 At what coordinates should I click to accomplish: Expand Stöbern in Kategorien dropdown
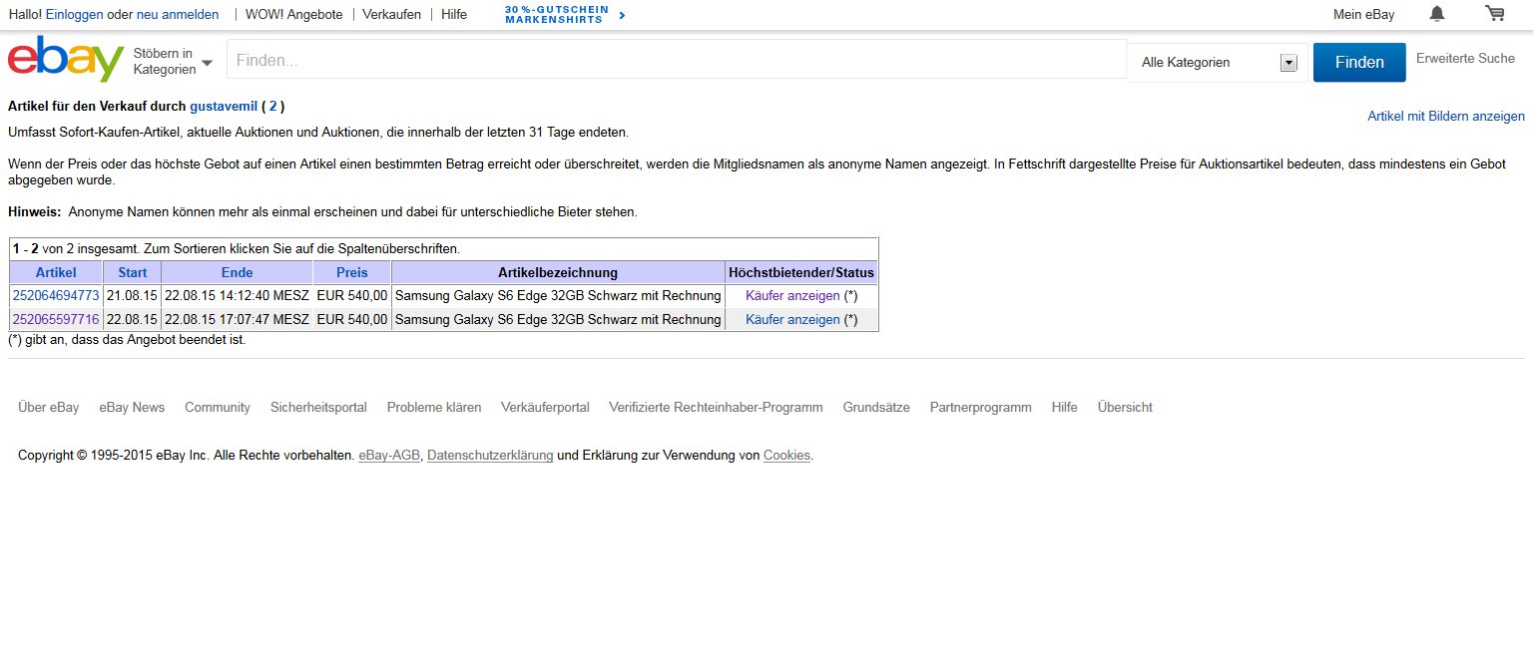coord(173,61)
